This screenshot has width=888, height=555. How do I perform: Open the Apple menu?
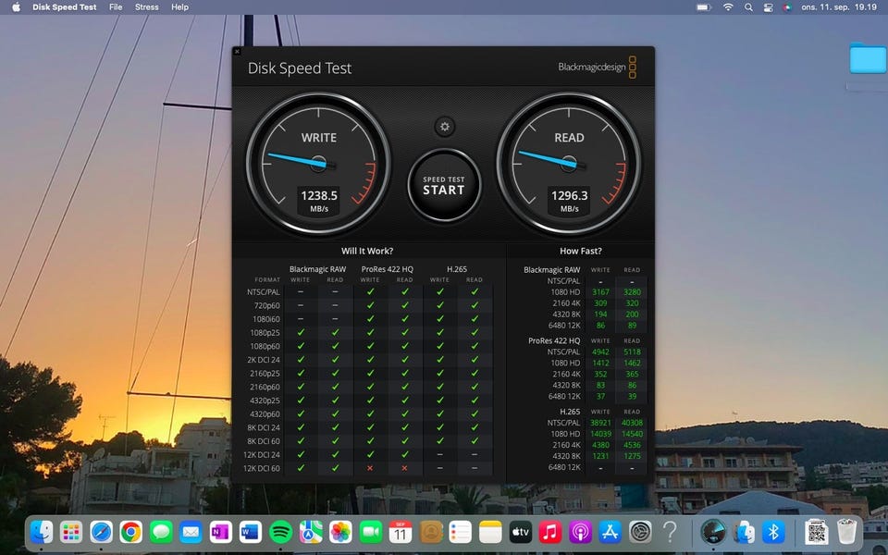click(x=16, y=6)
